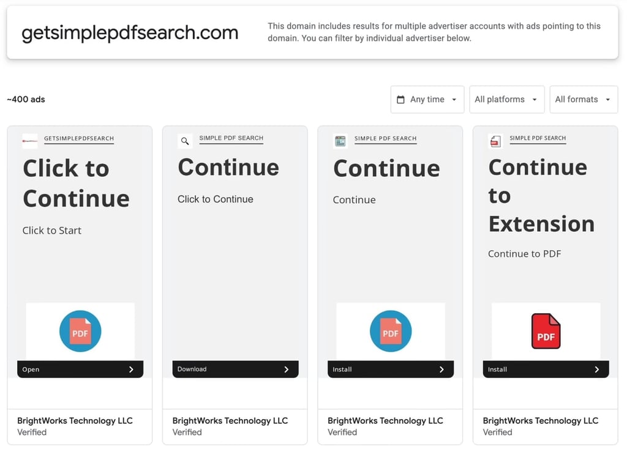
Task: Click the calendar icon in Any time filter
Action: 400,100
